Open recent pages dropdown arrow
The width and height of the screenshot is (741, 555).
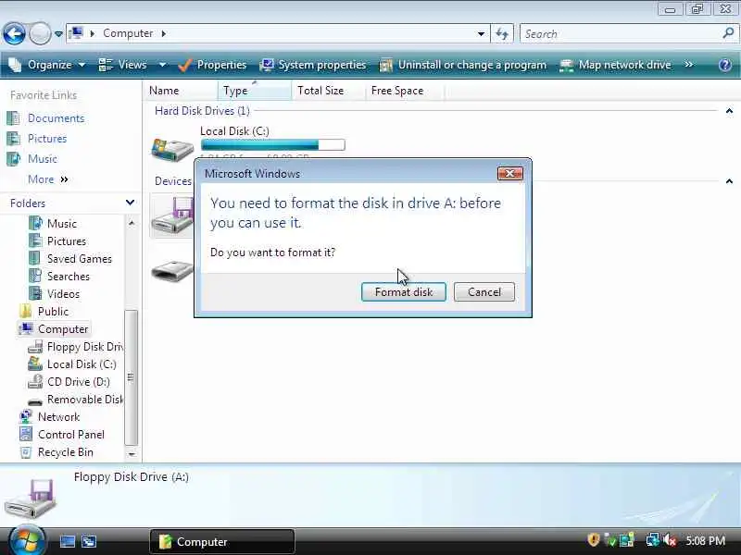click(58, 34)
